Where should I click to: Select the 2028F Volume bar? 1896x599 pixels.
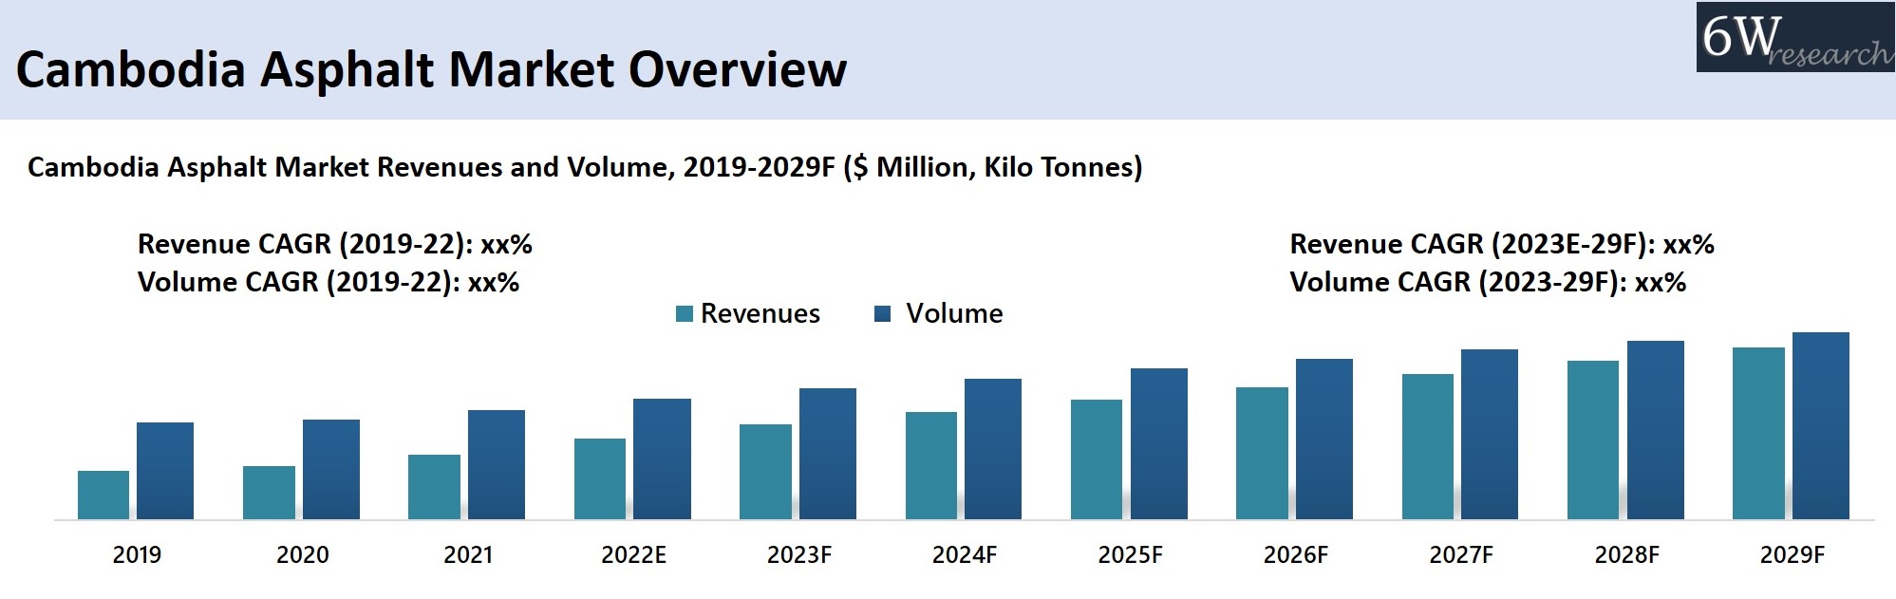tap(1656, 430)
